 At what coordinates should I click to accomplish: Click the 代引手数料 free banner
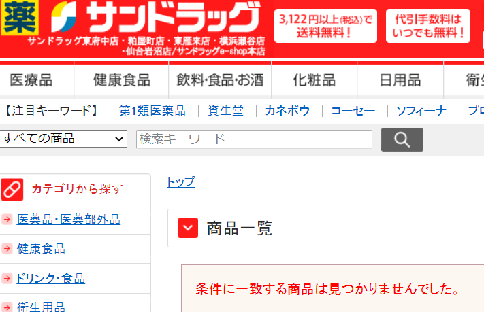(x=428, y=26)
